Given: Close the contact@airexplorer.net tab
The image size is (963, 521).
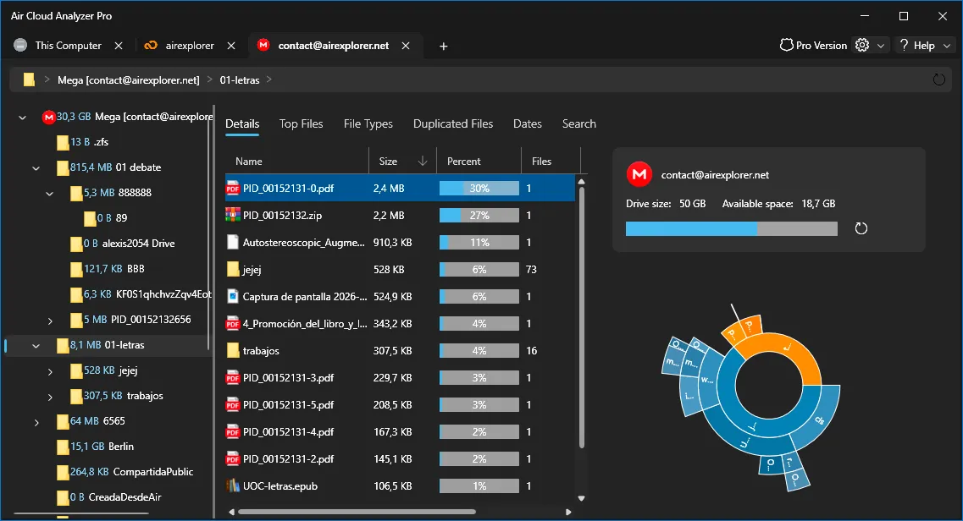Looking at the screenshot, I should pos(406,46).
